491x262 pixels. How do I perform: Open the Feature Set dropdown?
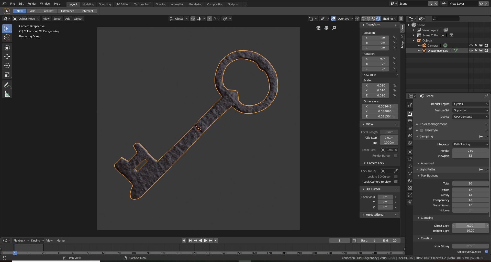(x=471, y=110)
